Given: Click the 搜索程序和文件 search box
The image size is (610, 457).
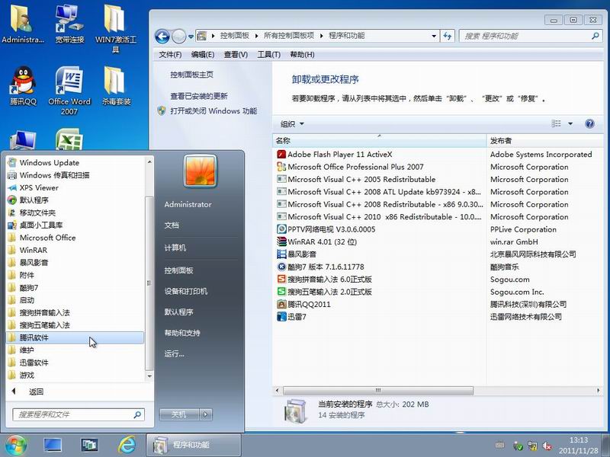Looking at the screenshot, I should point(79,414).
